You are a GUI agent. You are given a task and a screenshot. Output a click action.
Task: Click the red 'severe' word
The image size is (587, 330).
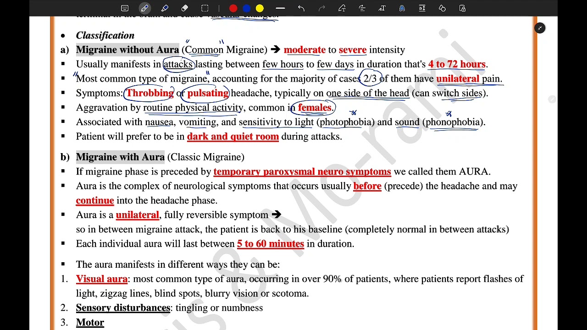pos(353,49)
